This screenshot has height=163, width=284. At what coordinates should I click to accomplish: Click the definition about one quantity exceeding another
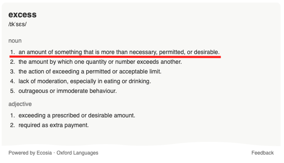coord(100,62)
